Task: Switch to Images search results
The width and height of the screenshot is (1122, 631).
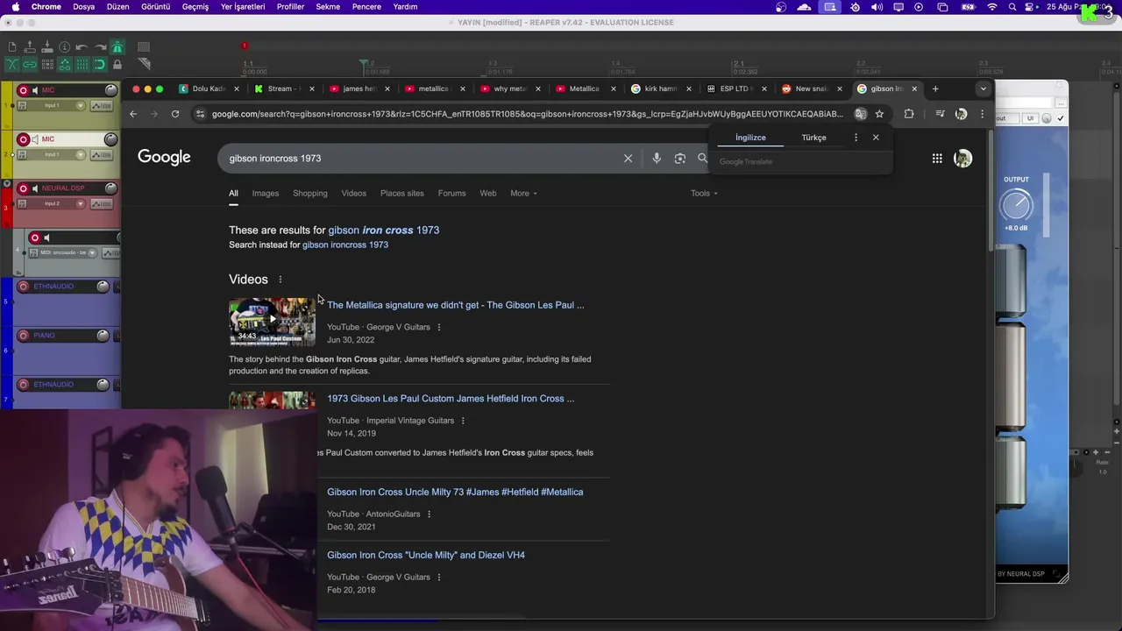Action: point(266,194)
